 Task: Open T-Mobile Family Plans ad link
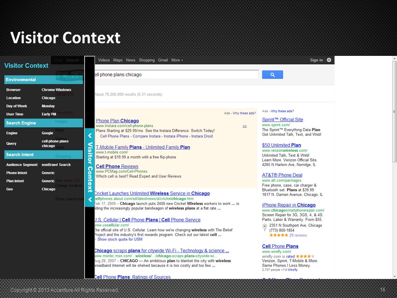pos(143,147)
